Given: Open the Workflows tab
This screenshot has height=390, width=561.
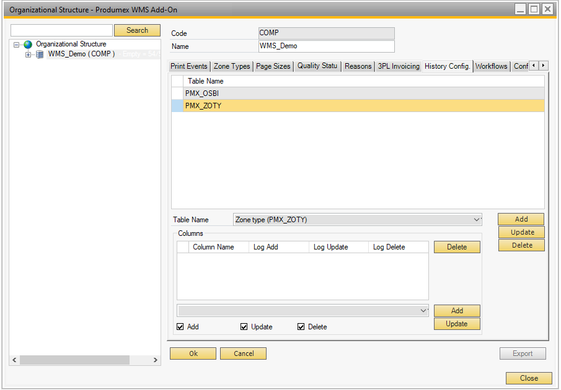Looking at the screenshot, I should tap(491, 66).
